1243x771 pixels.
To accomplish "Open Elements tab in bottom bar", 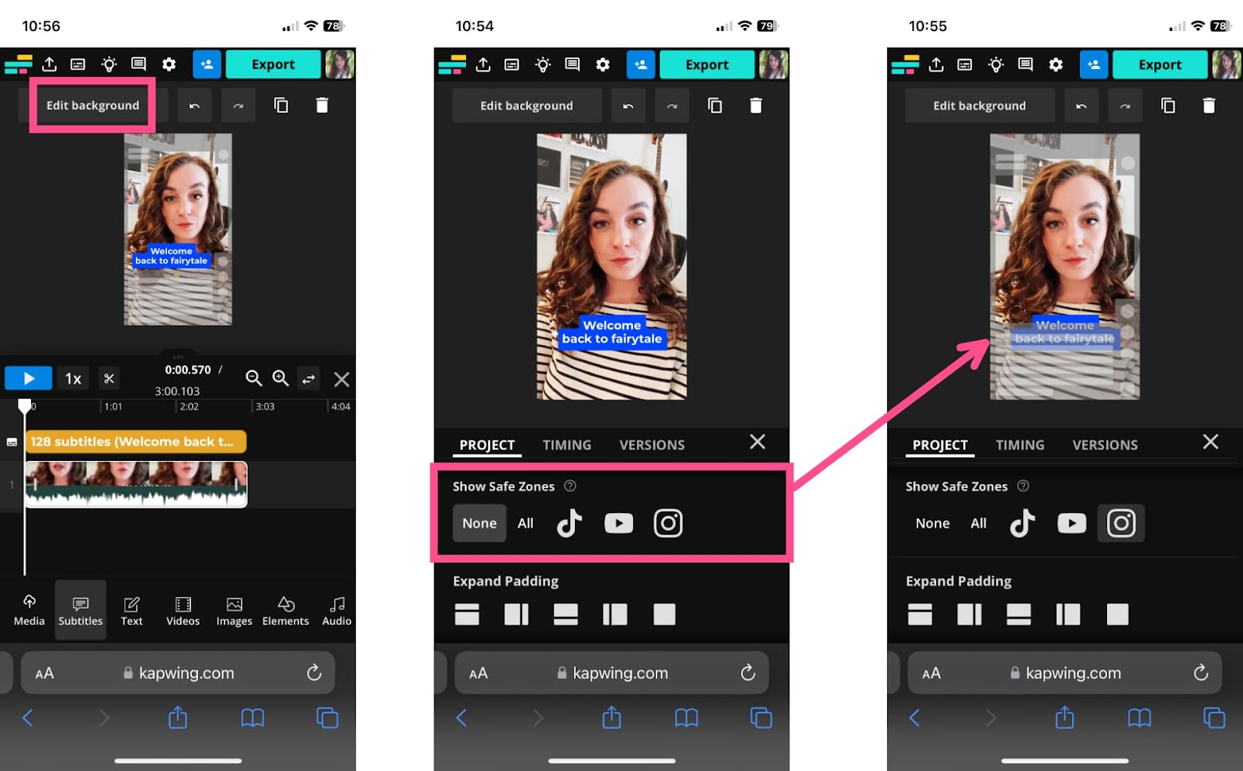I will point(285,610).
